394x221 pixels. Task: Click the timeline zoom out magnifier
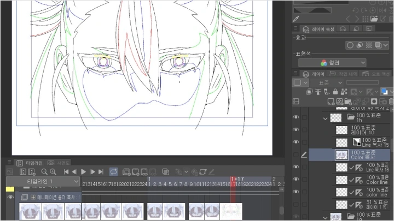pos(44,172)
